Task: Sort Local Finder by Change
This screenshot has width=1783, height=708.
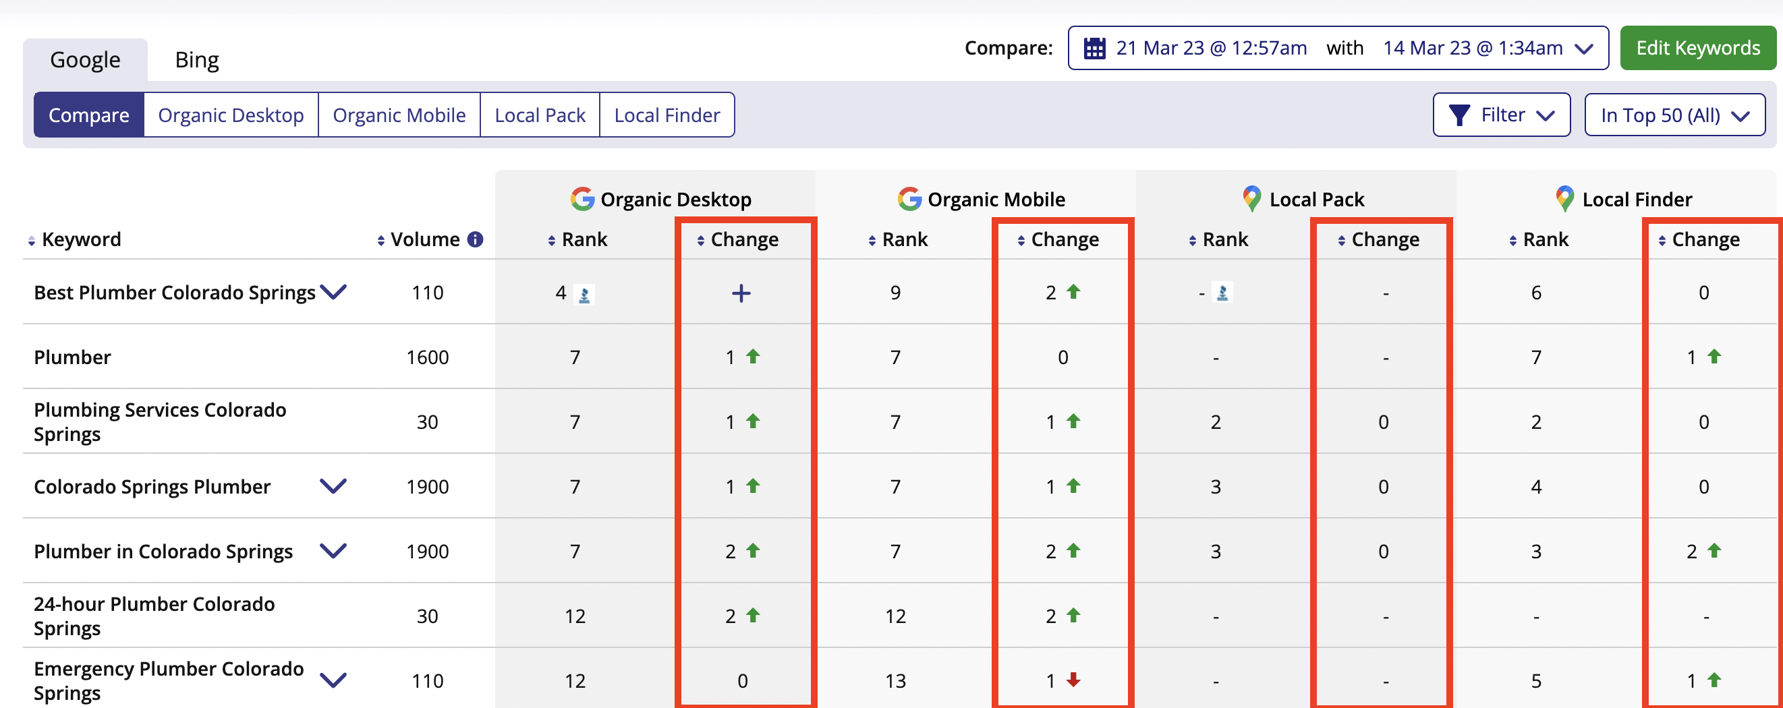Action: 1662,240
